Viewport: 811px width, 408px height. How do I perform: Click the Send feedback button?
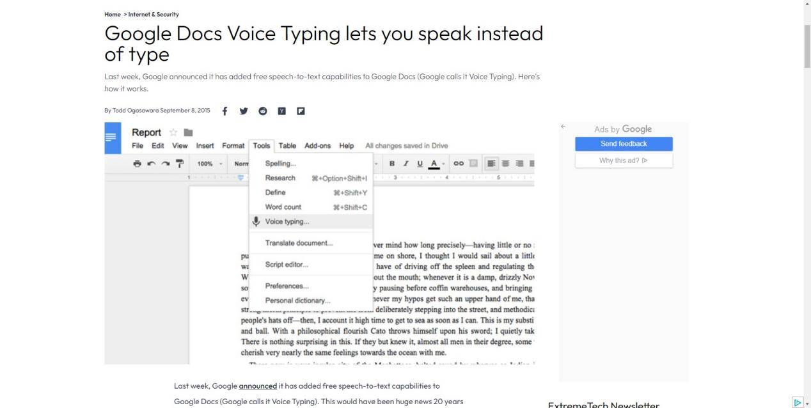click(624, 144)
